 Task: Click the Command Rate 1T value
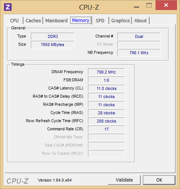[x=107, y=129]
